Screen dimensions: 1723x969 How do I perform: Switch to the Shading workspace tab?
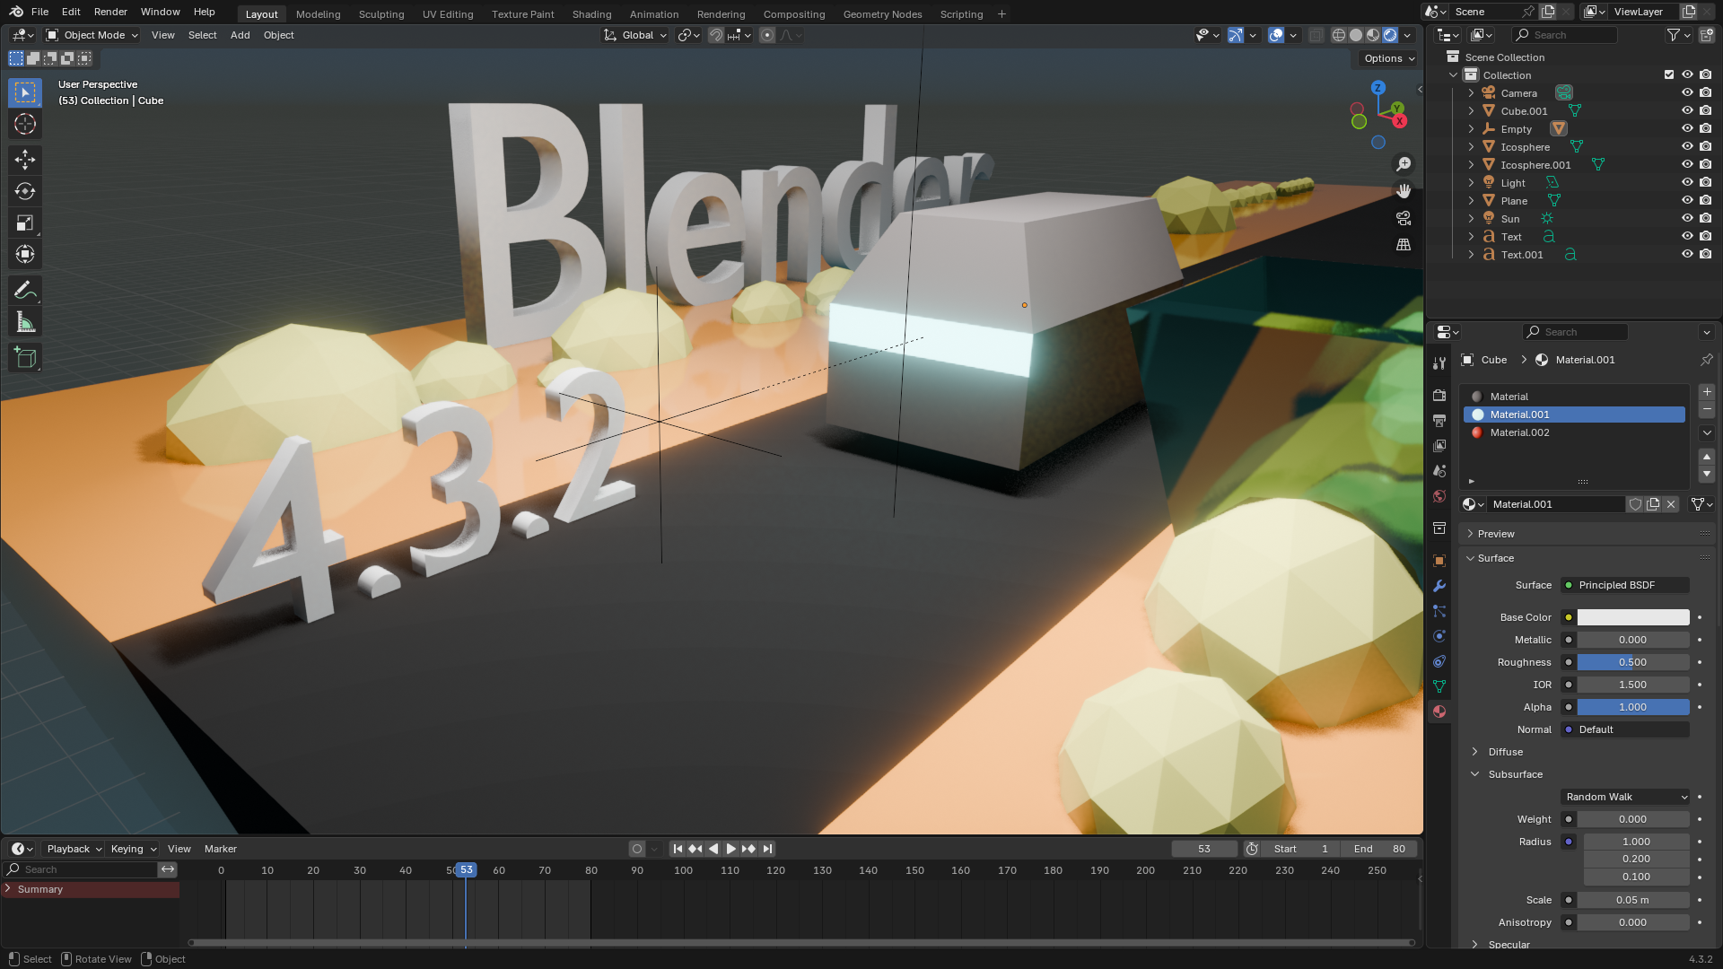click(x=591, y=14)
